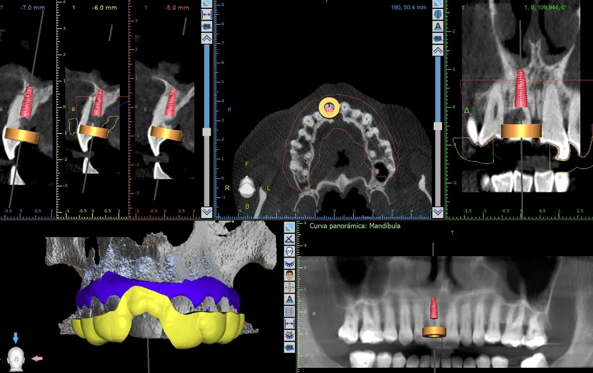The width and height of the screenshot is (593, 373).
Task: Toggle the grid icon in panoramic toolbar
Action: (x=289, y=311)
